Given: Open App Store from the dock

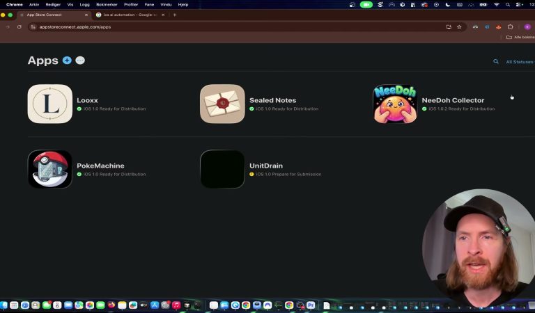Looking at the screenshot, I should 155,305.
